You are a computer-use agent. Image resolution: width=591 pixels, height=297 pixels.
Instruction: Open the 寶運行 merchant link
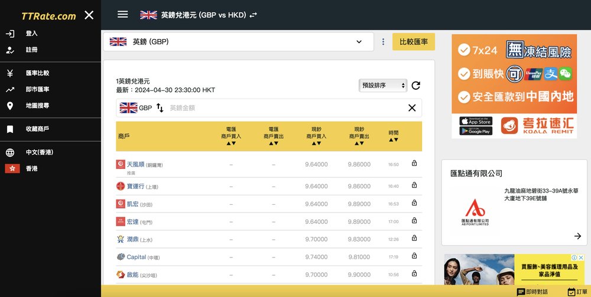[136, 186]
